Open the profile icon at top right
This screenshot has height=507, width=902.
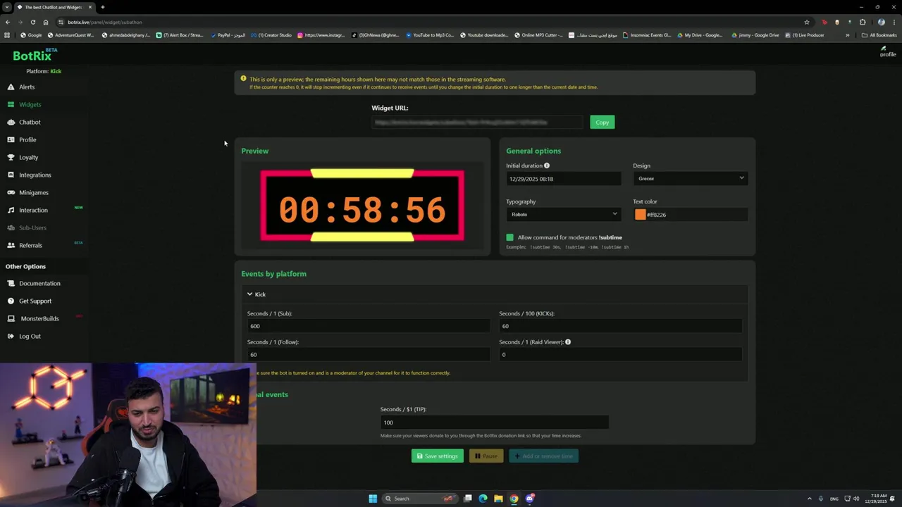pyautogui.click(x=887, y=51)
